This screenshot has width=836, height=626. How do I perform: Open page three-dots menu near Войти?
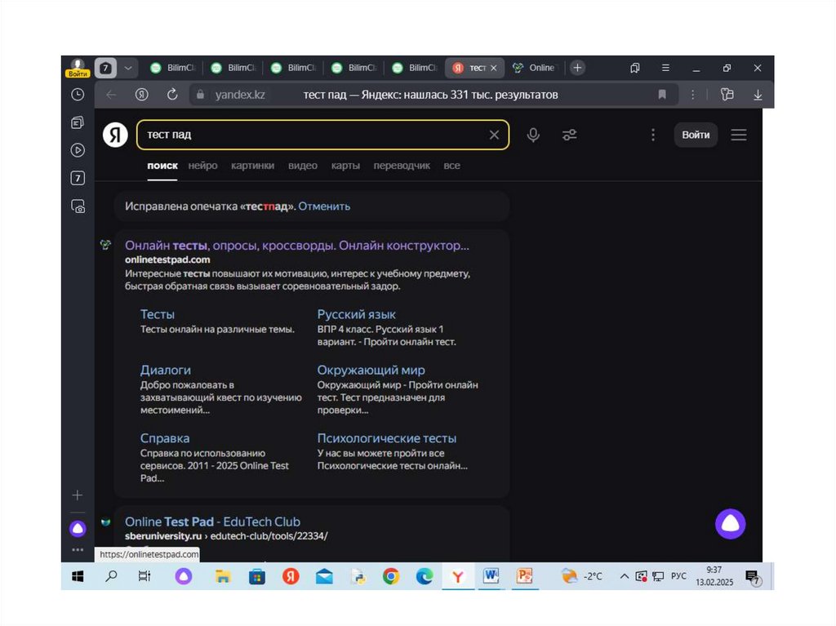click(x=653, y=135)
